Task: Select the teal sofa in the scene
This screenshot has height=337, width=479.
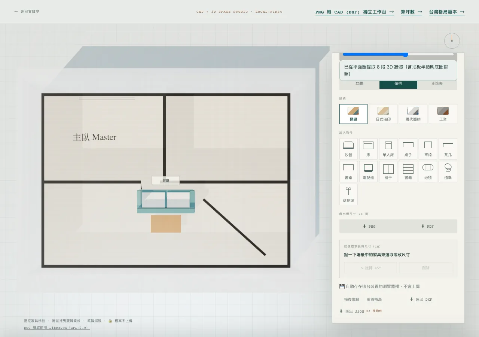Action: coord(166,201)
